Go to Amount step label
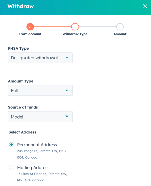Screen dimensions: 151x186 coord(120,34)
